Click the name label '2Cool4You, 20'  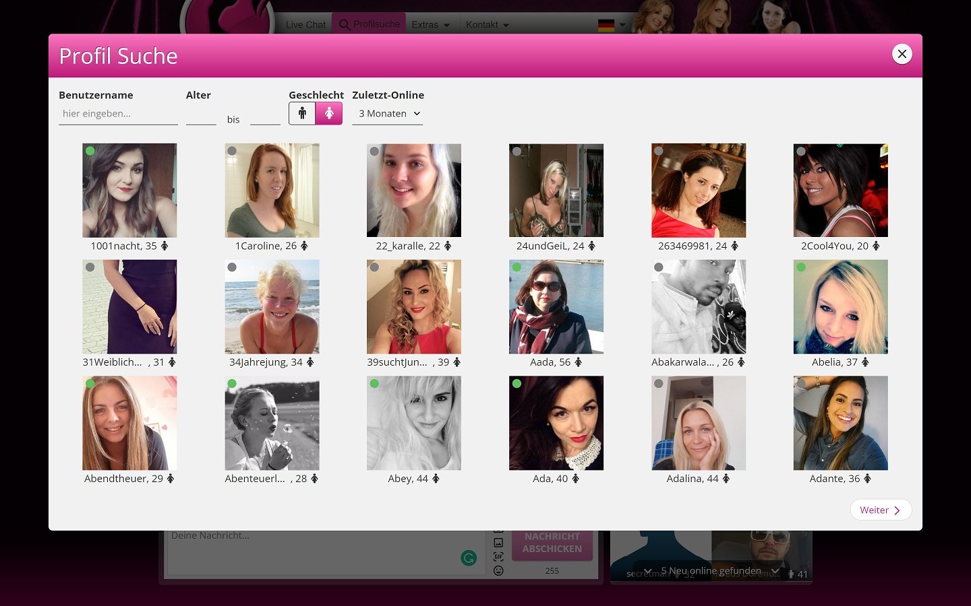[x=835, y=246]
